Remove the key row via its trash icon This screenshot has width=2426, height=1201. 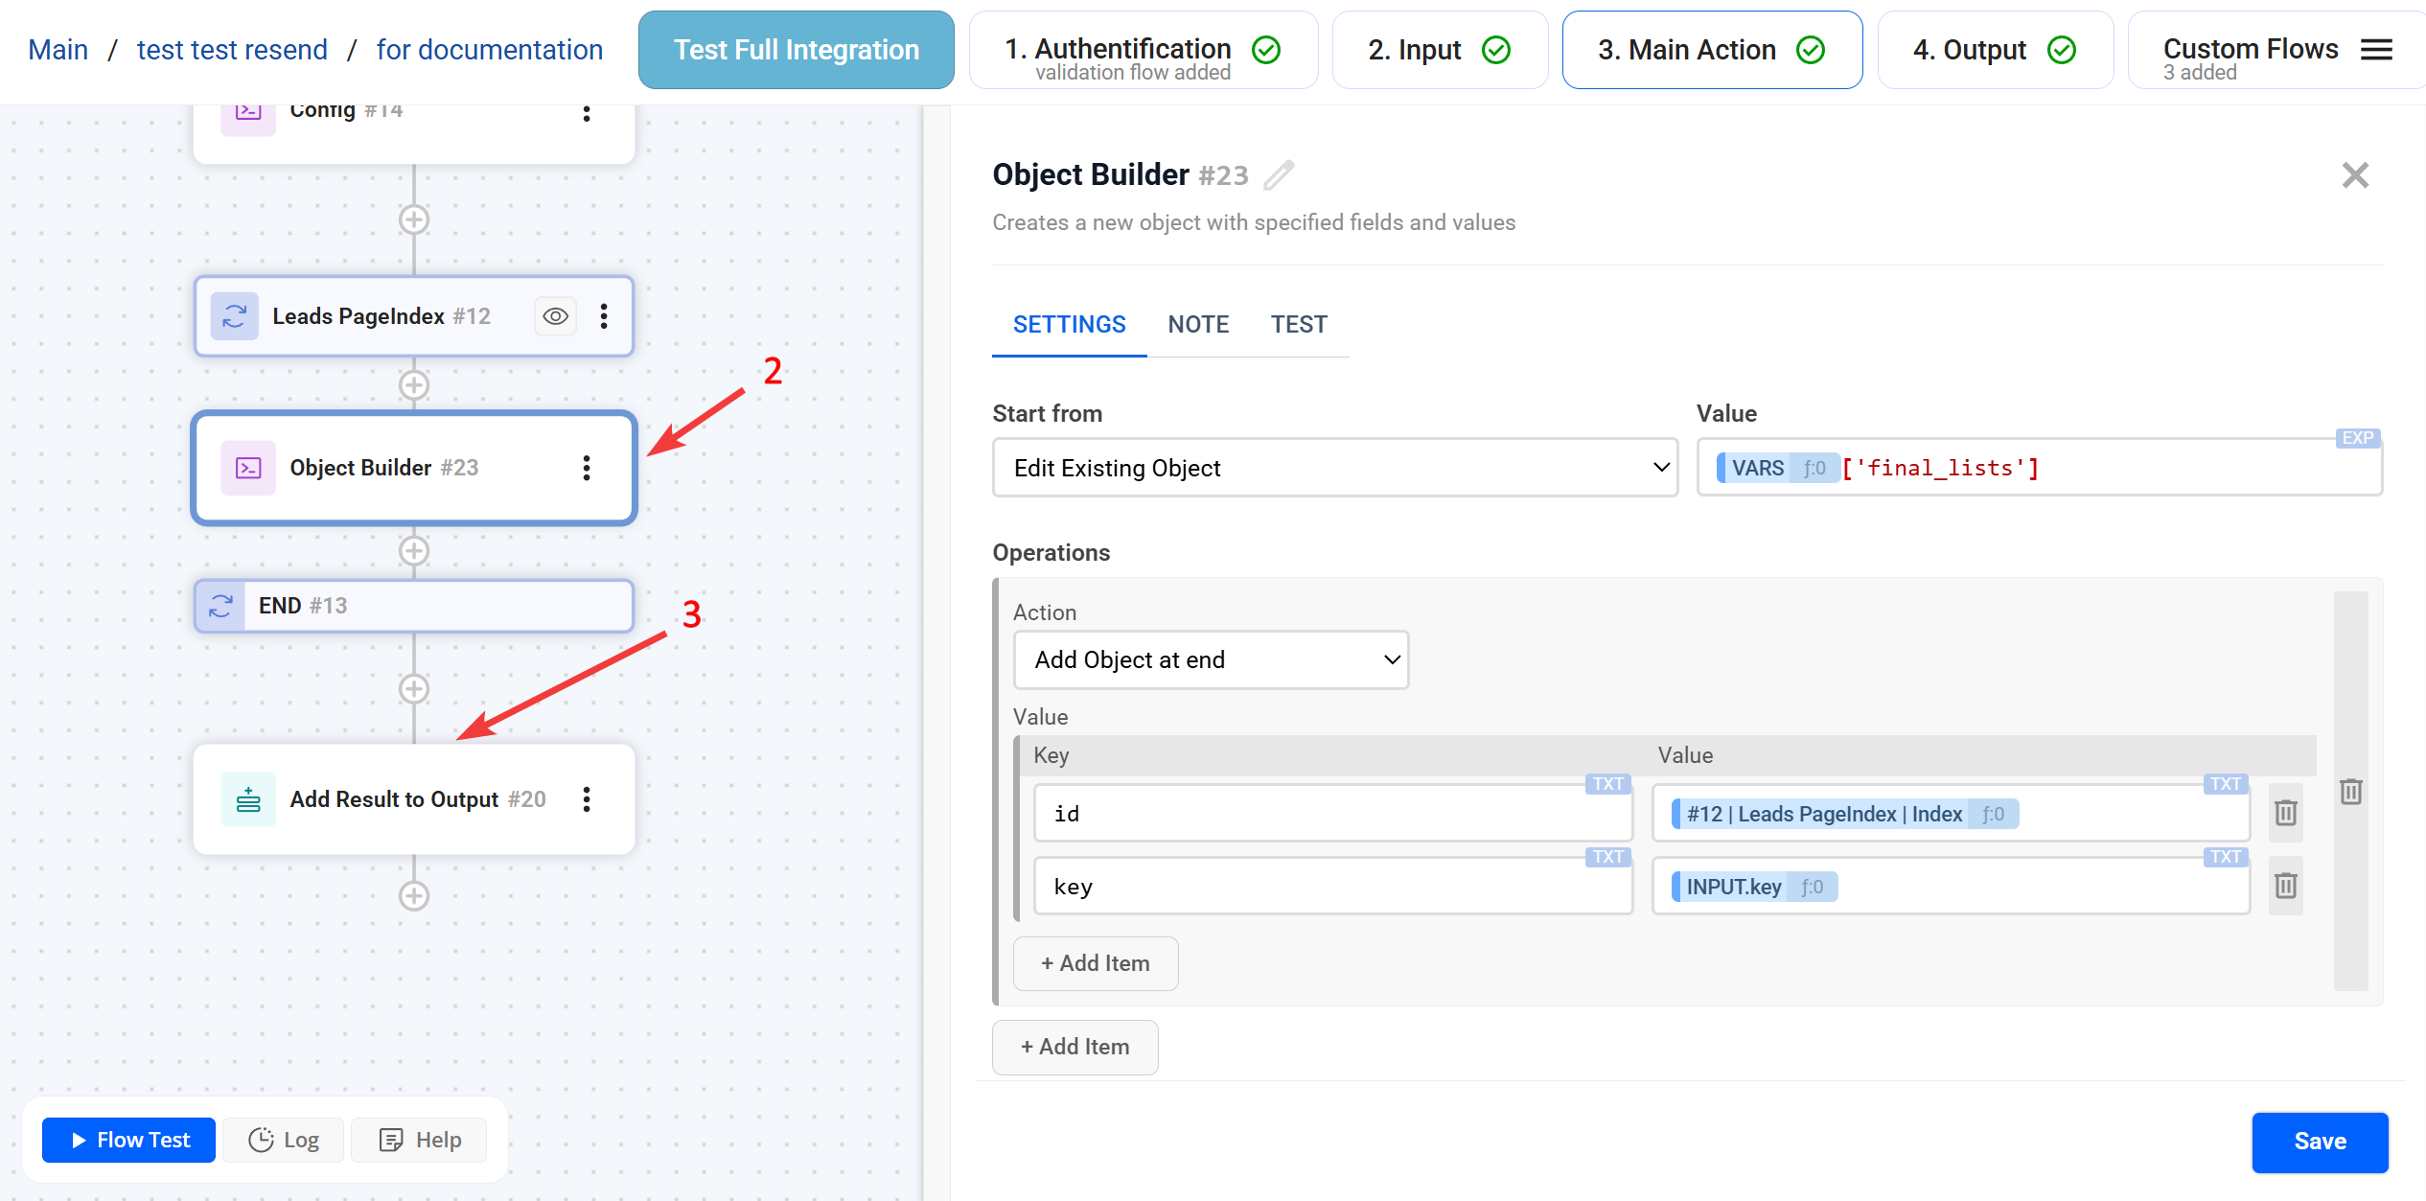coord(2286,886)
